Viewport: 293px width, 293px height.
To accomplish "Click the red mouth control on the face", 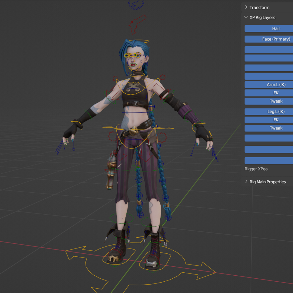I will tap(133, 65).
